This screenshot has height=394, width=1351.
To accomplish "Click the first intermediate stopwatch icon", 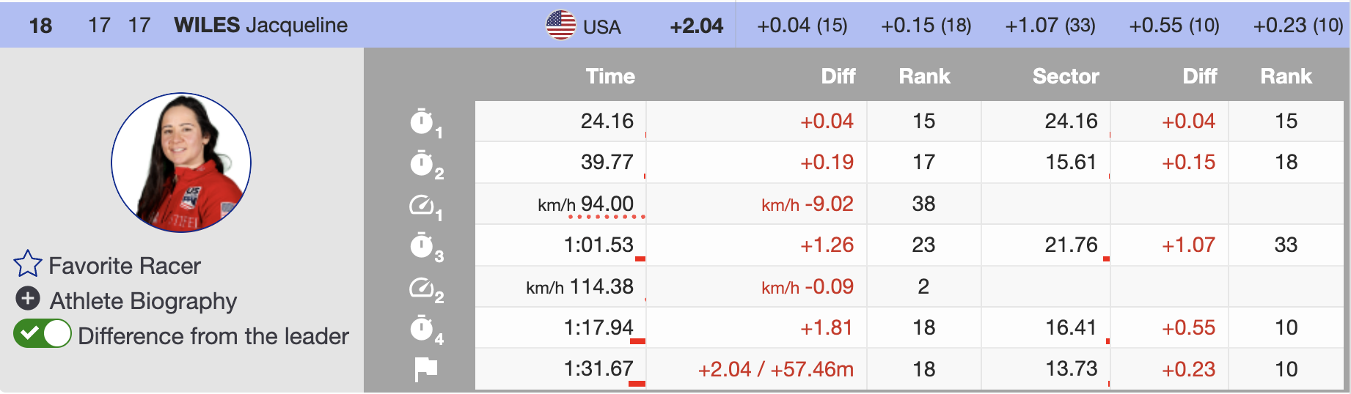I will (422, 122).
